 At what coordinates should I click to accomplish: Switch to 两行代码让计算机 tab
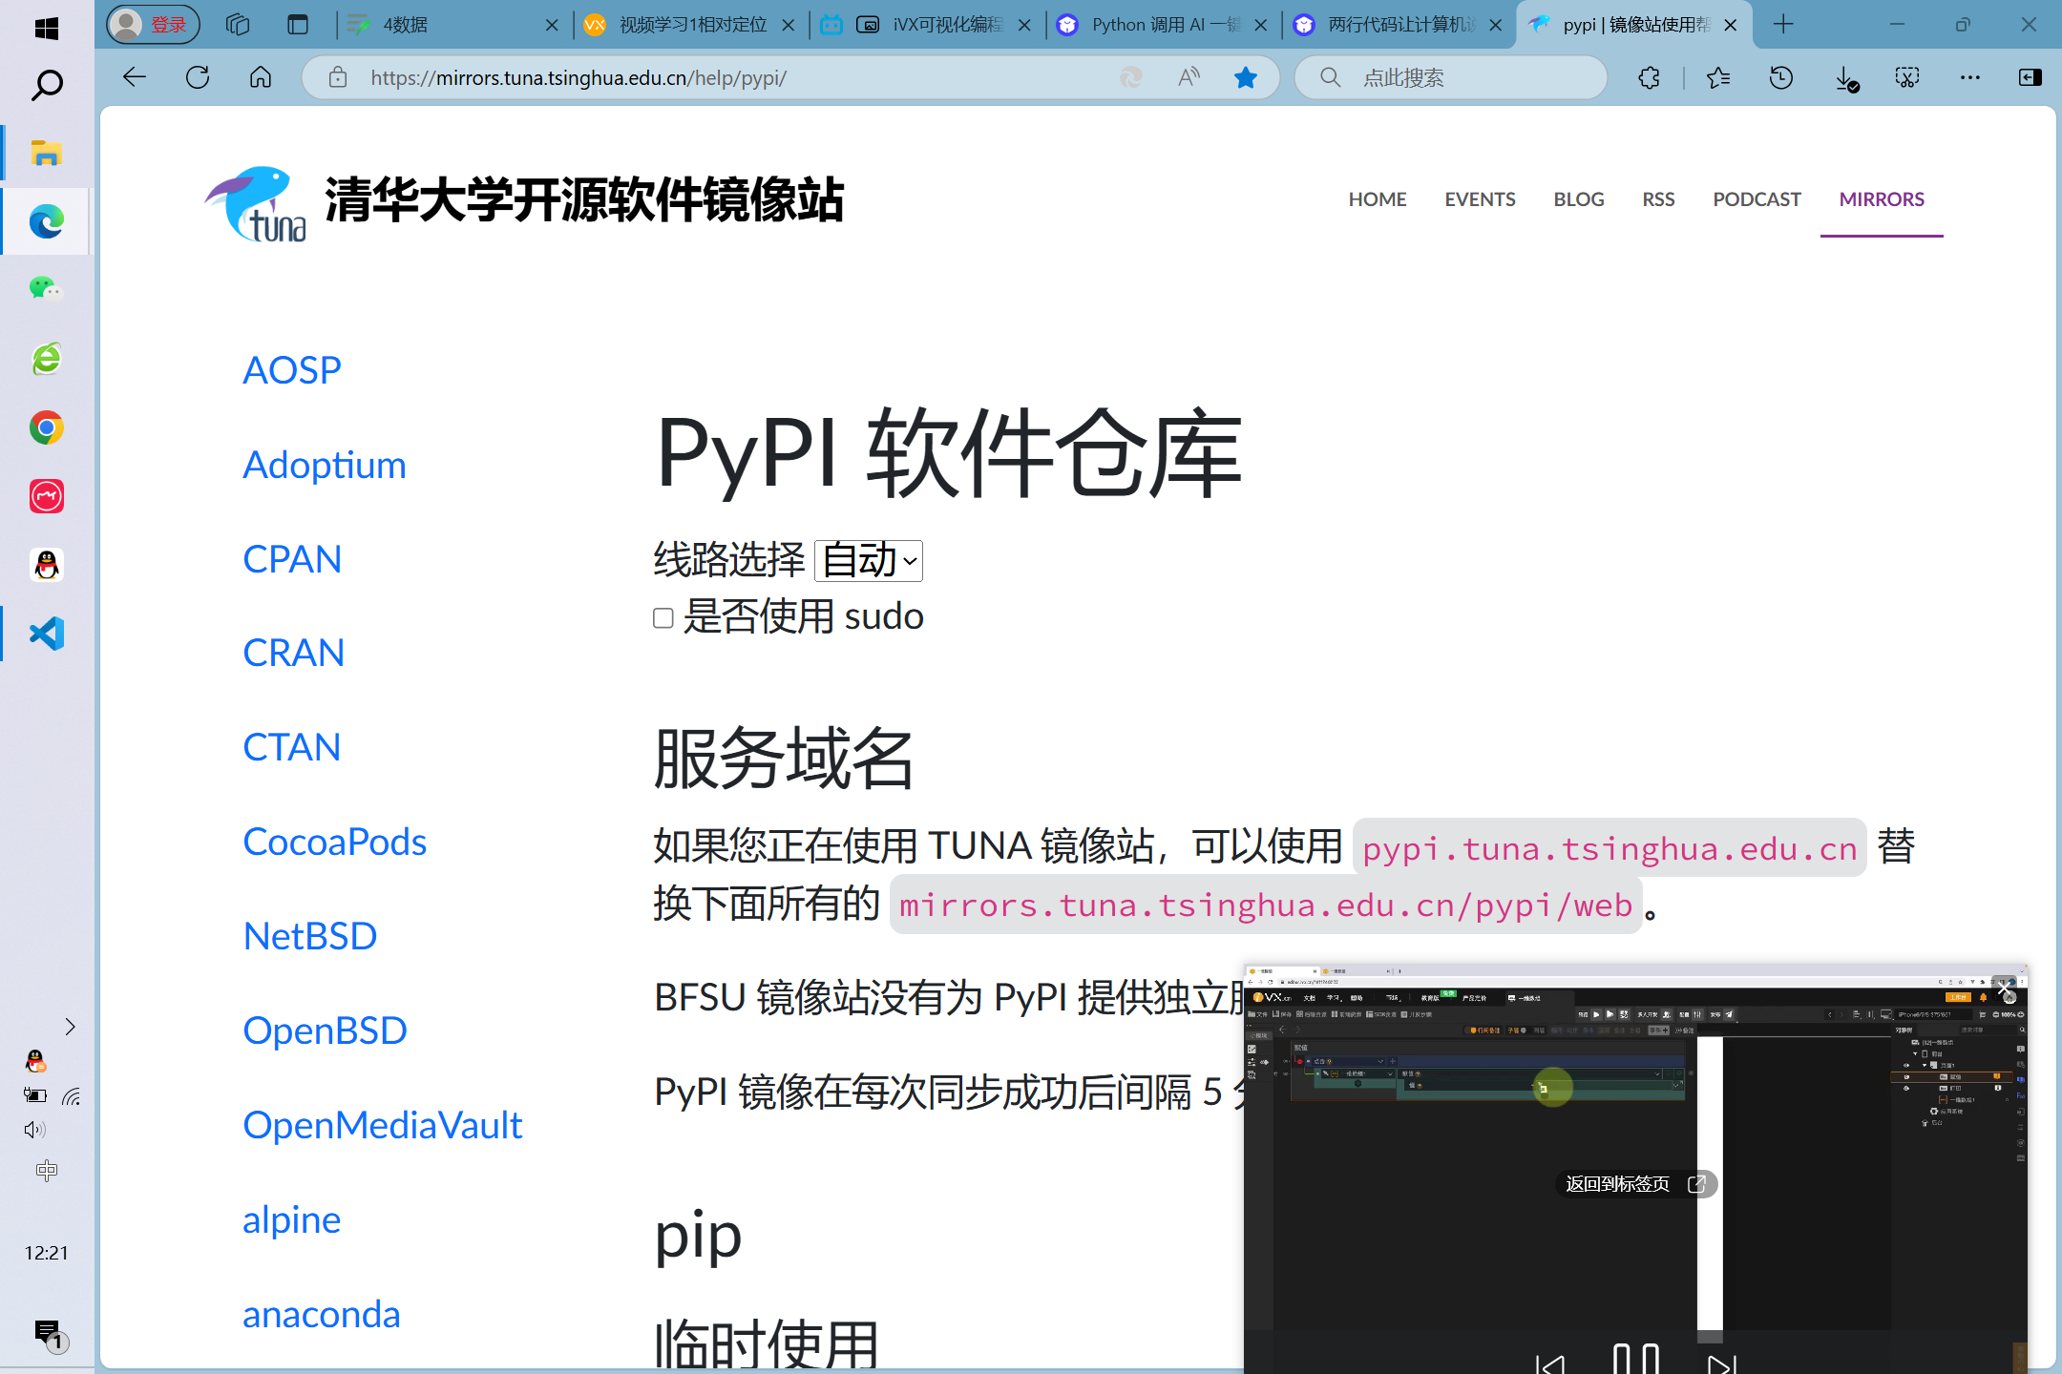pos(1399,25)
